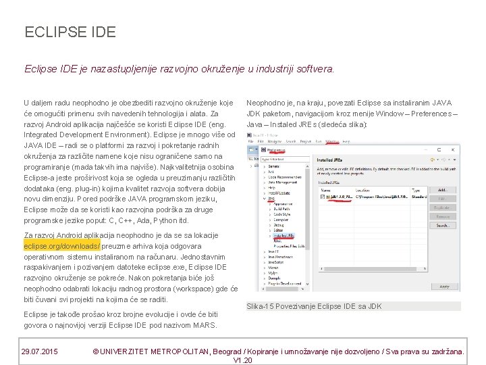486x365 pixels.
Task: Open the Run menu in Eclipse
Action: [319, 141]
